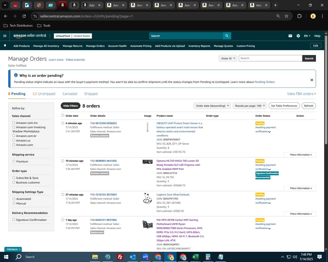The height and width of the screenshot is (262, 328).
Task: Click the browser zoom magnifier icon
Action: [278, 16]
